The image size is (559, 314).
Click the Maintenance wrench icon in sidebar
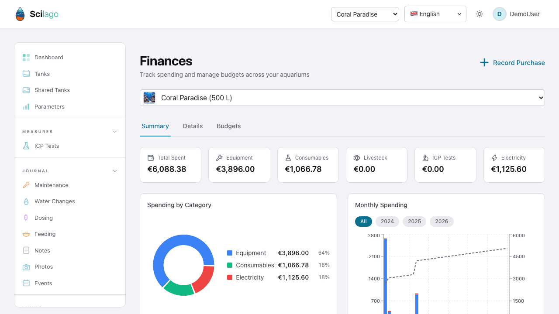tap(26, 185)
